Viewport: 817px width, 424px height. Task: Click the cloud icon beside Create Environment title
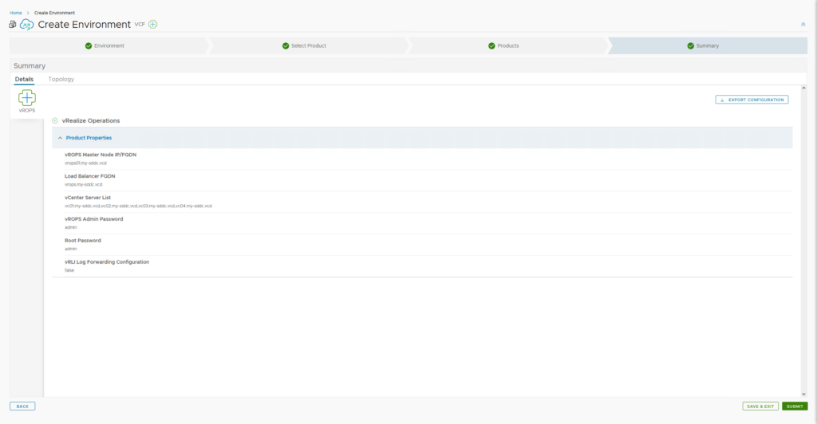click(x=27, y=25)
